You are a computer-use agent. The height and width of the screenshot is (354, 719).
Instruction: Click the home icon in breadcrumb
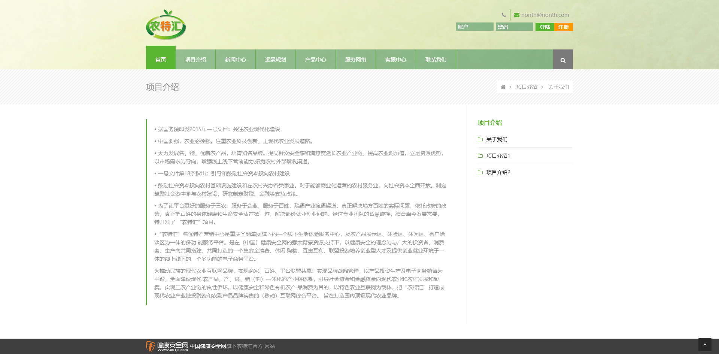[503, 87]
